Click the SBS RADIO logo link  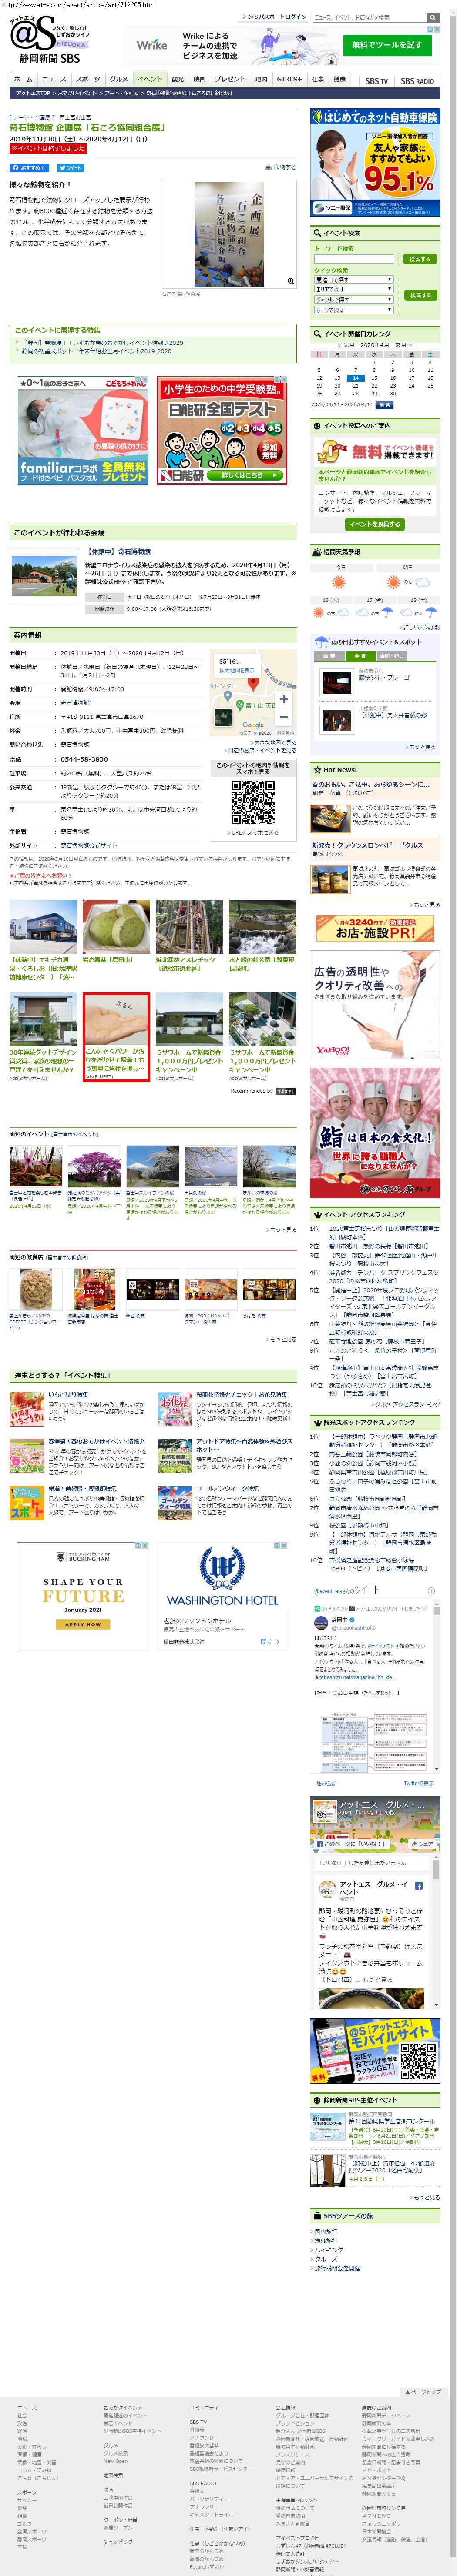pyautogui.click(x=417, y=81)
